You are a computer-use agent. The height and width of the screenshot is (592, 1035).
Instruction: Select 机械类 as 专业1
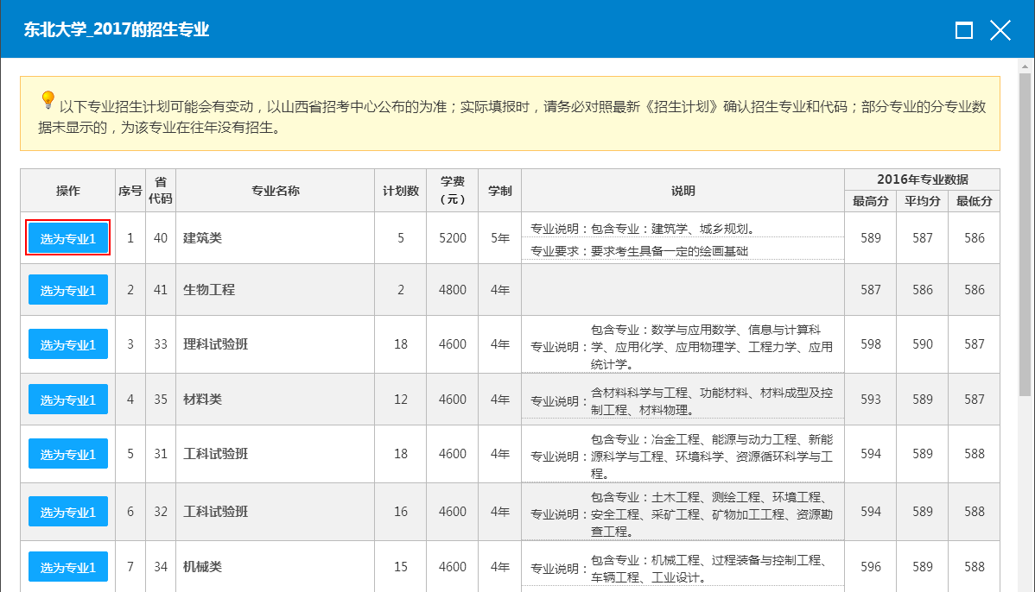click(68, 567)
